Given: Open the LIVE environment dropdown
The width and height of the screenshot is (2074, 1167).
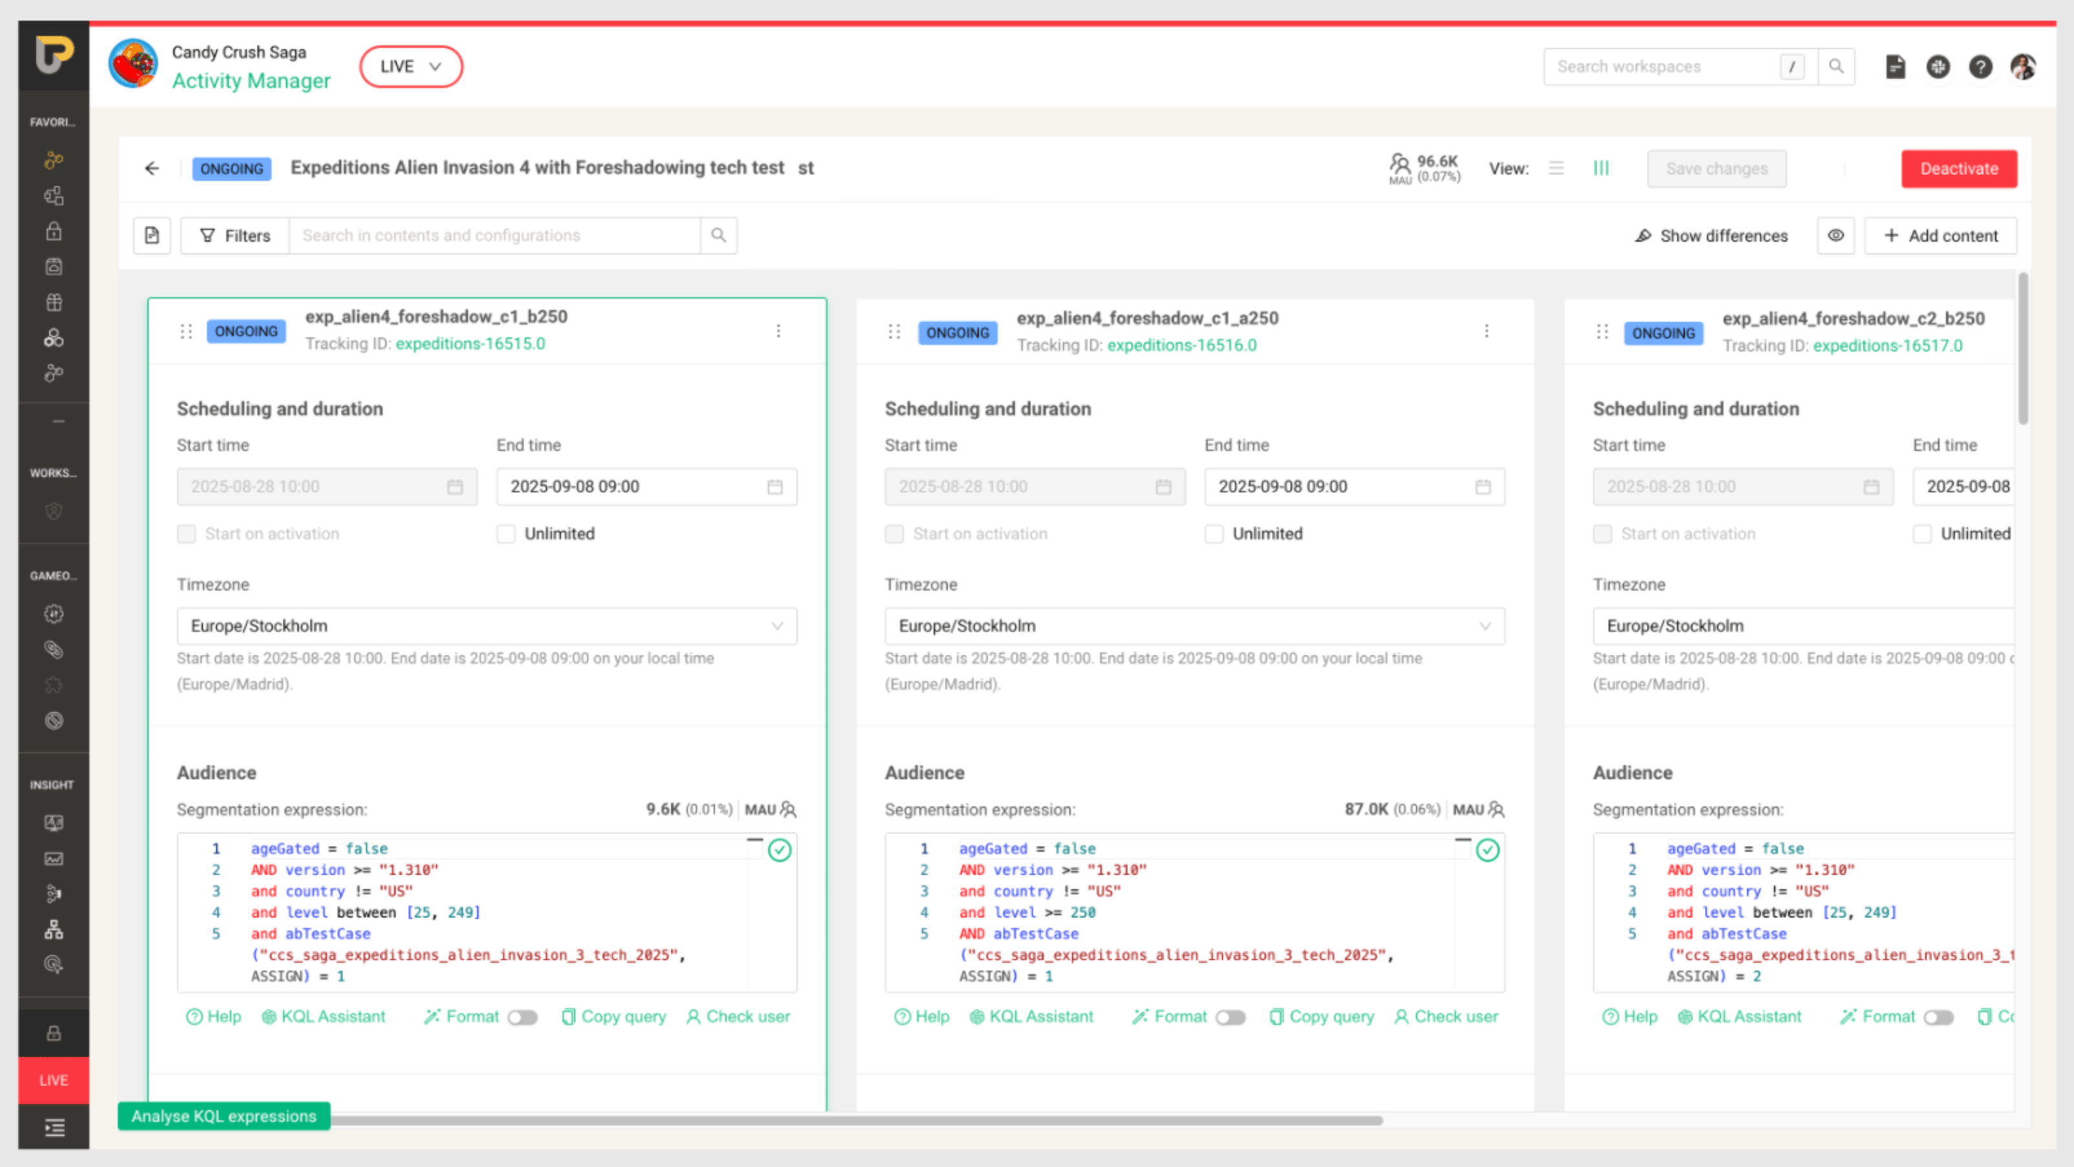Looking at the screenshot, I should tap(411, 67).
